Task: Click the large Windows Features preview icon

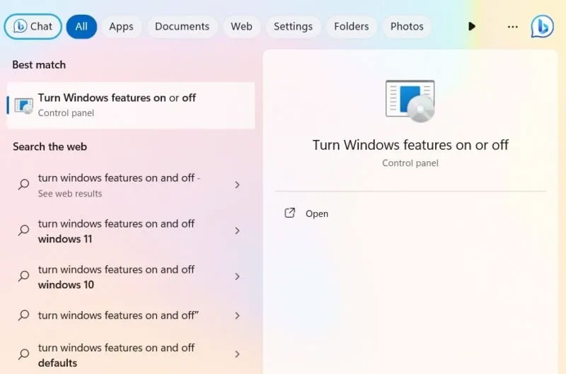Action: [410, 101]
